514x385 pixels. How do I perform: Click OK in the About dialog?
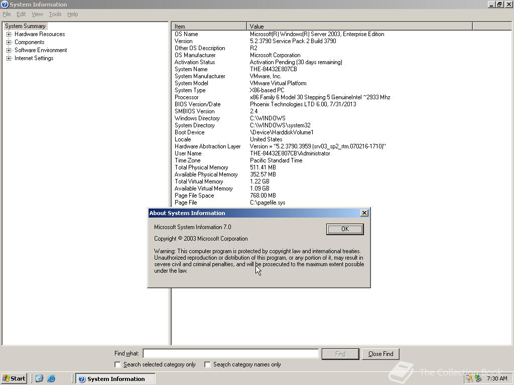(345, 229)
